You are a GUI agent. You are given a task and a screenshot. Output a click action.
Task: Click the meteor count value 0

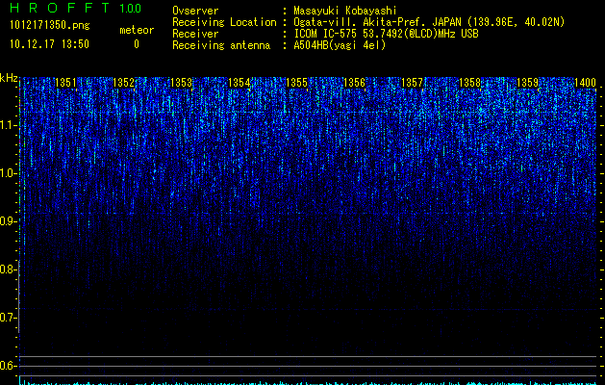137,44
